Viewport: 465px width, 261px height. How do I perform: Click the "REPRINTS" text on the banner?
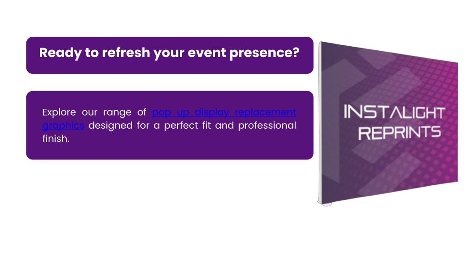click(400, 133)
